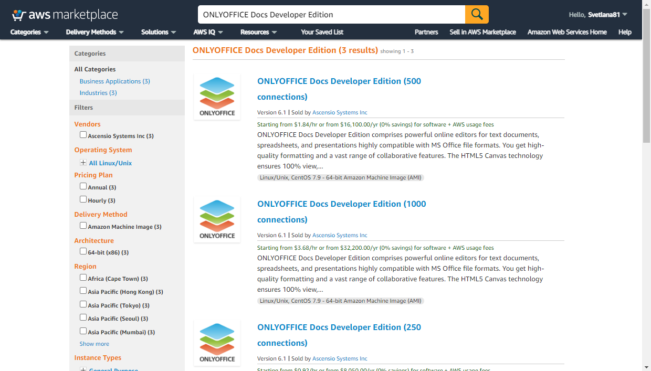Image resolution: width=651 pixels, height=371 pixels.
Task: Click inside the search text field
Action: tap(331, 15)
